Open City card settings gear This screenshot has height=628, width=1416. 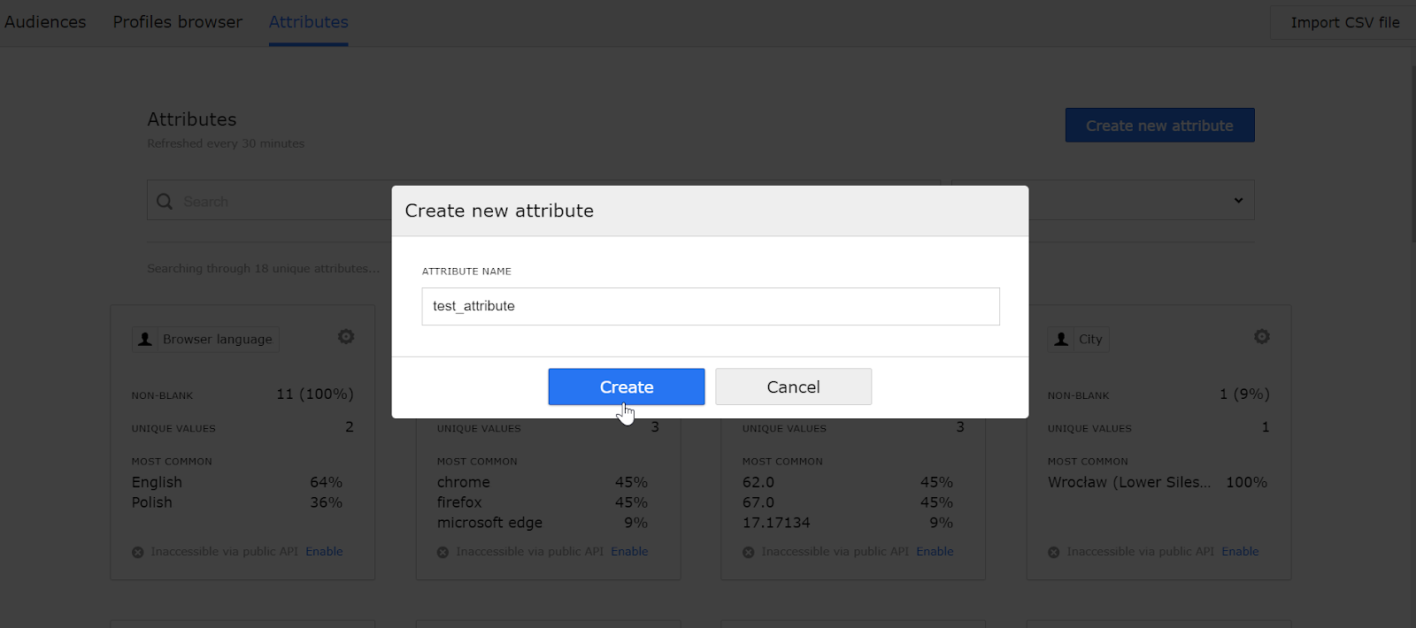pos(1262,336)
